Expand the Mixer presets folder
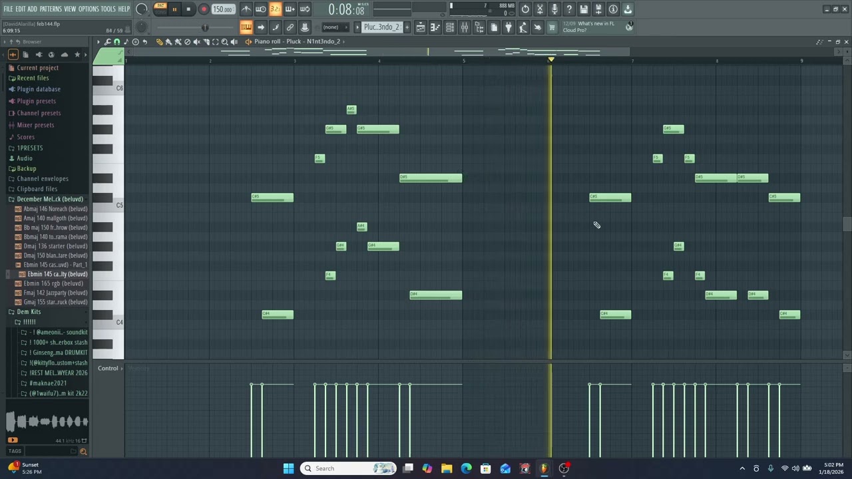This screenshot has height=479, width=852. click(x=35, y=125)
